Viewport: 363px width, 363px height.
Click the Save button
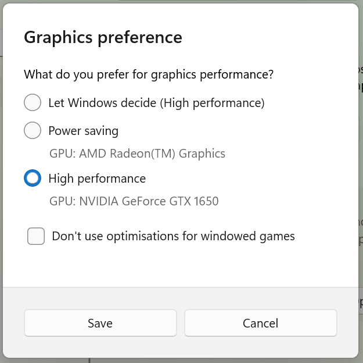[x=100, y=323]
